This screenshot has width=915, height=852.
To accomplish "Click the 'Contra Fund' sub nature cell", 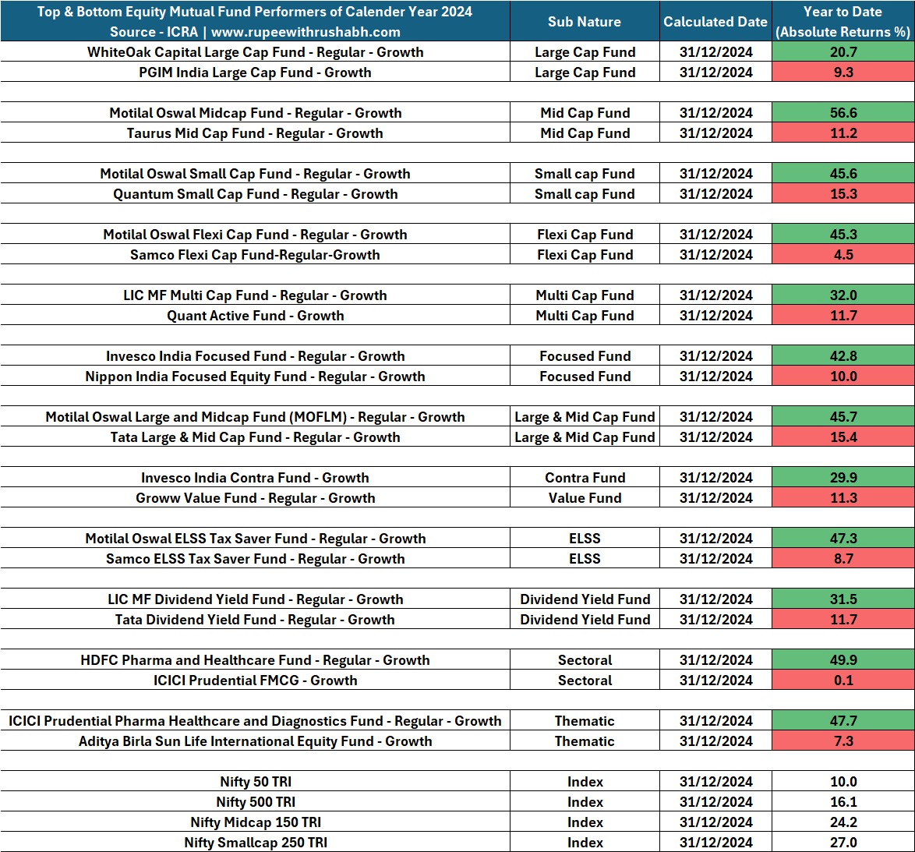I will pyautogui.click(x=585, y=477).
